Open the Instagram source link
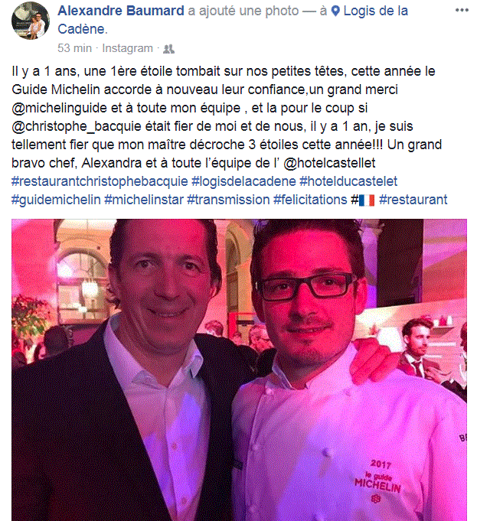Image resolution: width=477 pixels, height=521 pixels. [127, 48]
